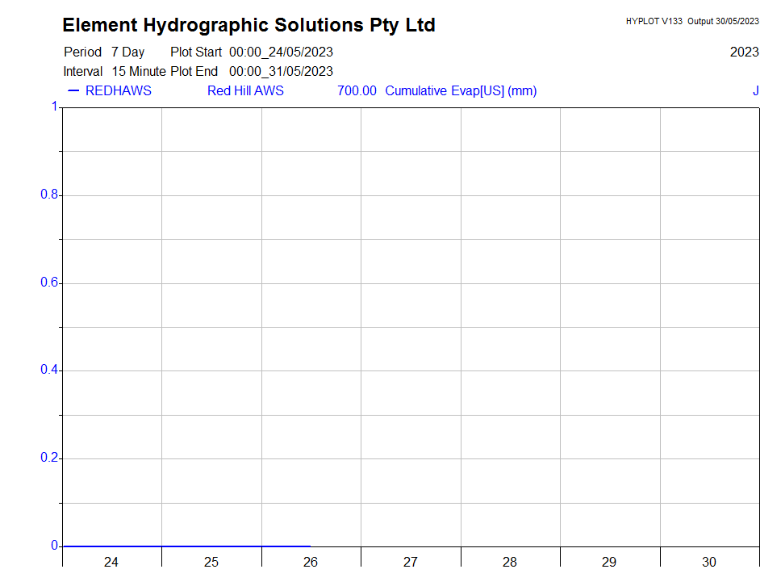Viewport: 781px width, 586px height.
Task: Click the blue legend line beside REDHAWS
Action: (73, 90)
